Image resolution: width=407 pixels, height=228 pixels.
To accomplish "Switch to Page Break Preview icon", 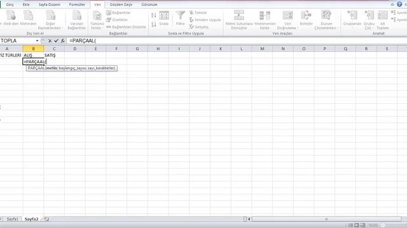I will [x=362, y=225].
